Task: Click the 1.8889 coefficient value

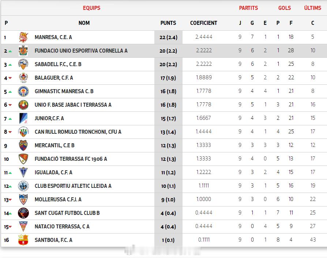Action: (x=204, y=77)
